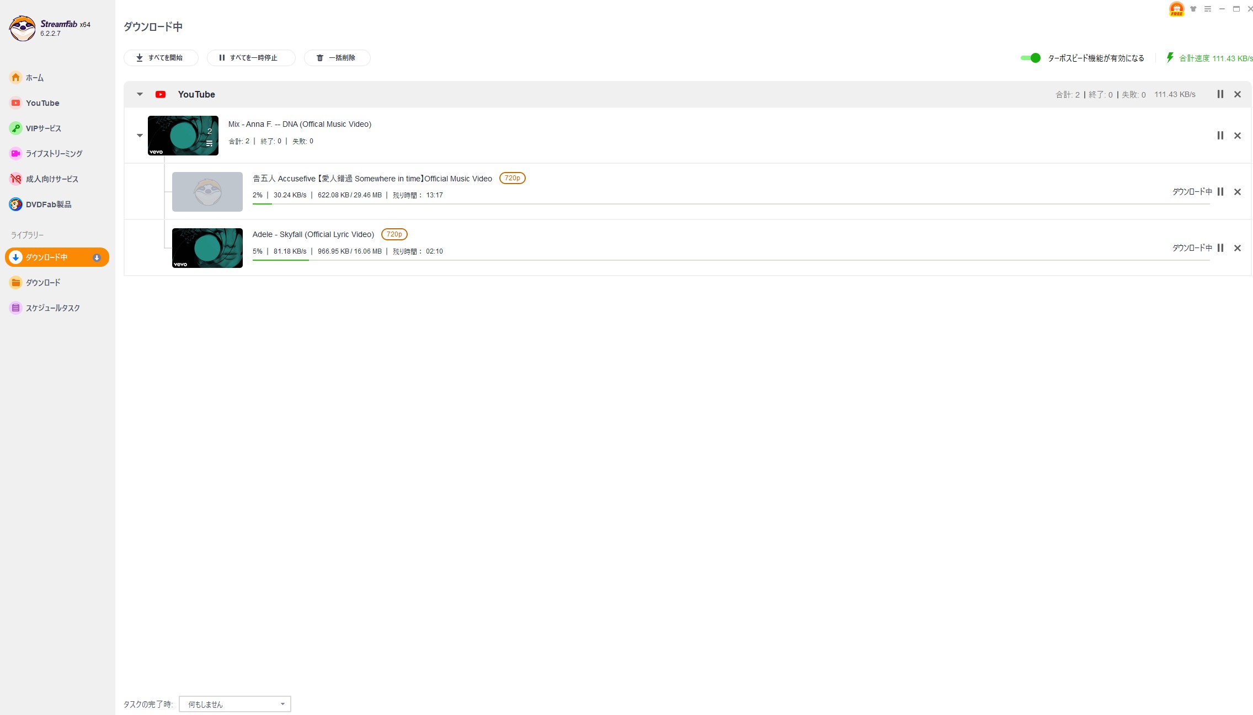The height and width of the screenshot is (715, 1253).
Task: Click 合計速度 111.43 KB/s text
Action: 1216,58
